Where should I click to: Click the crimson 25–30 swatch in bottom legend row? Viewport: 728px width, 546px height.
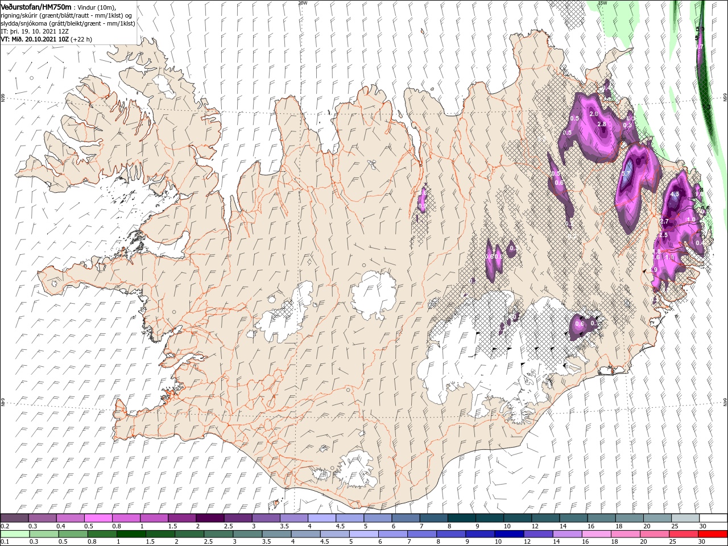click(x=684, y=534)
